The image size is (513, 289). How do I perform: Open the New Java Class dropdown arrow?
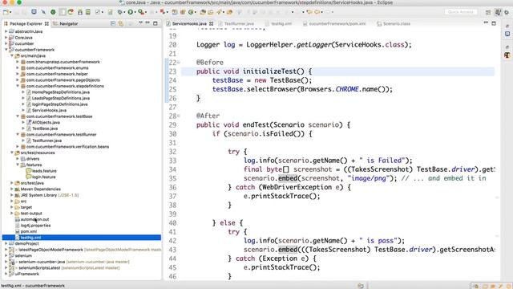click(196, 13)
